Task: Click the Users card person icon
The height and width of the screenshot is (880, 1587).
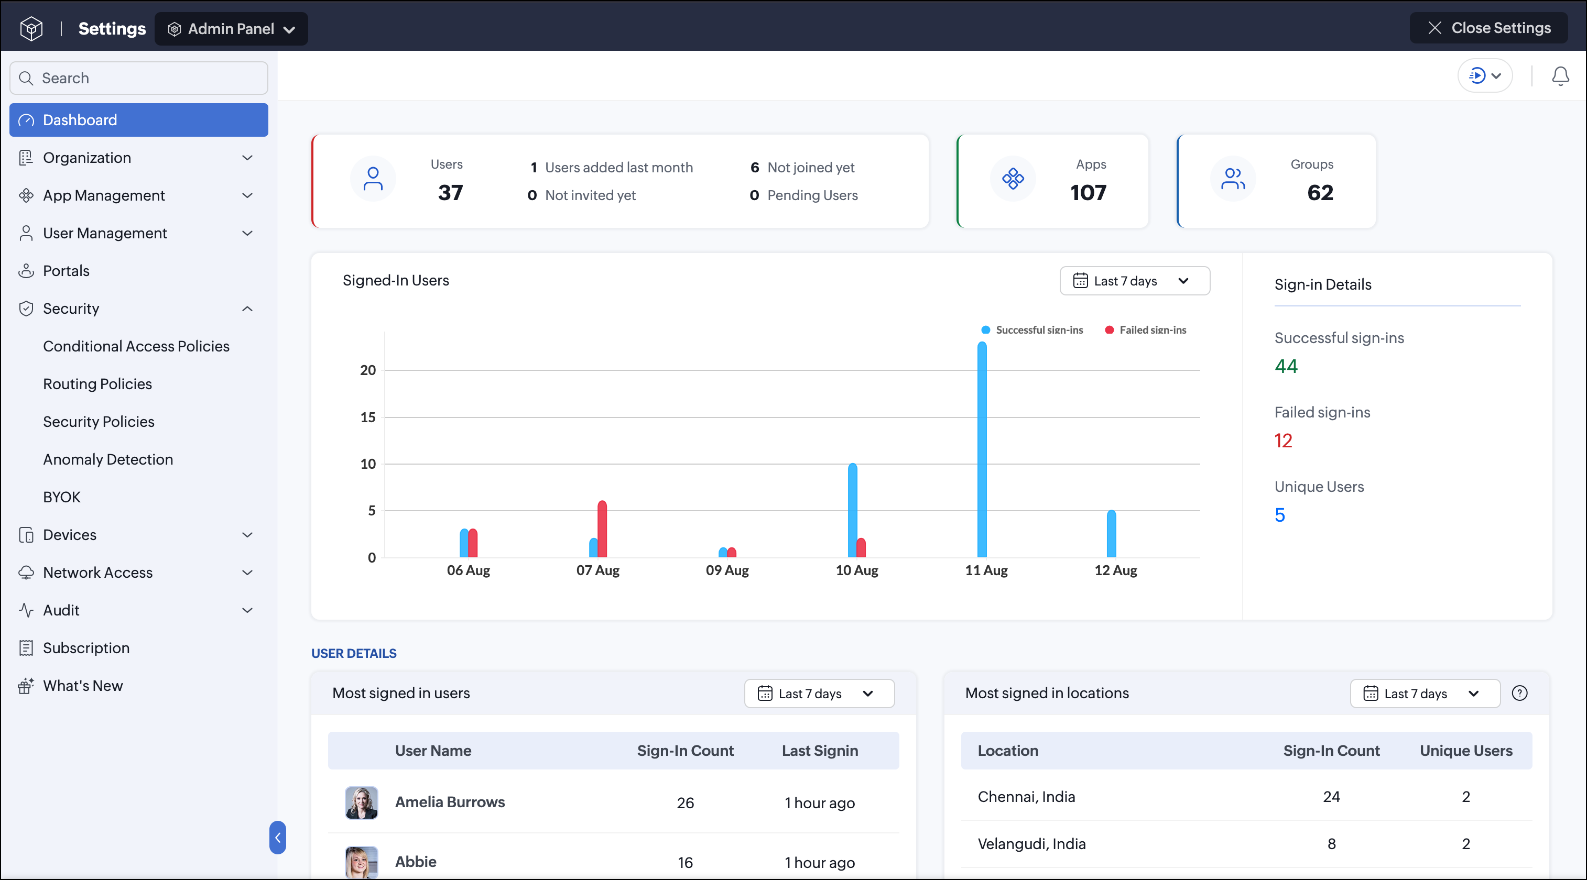Action: pyautogui.click(x=373, y=179)
